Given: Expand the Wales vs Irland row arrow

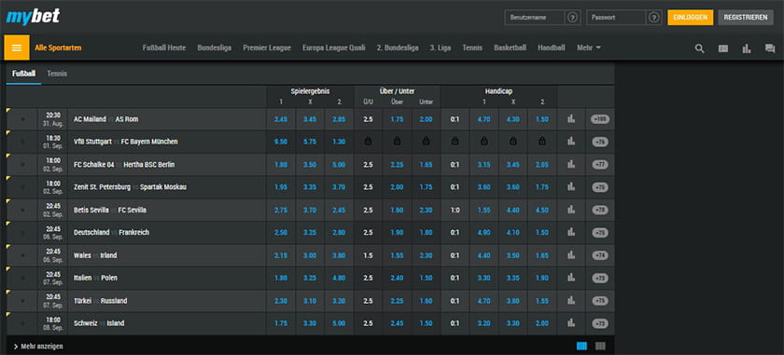Looking at the screenshot, I should [x=22, y=255].
